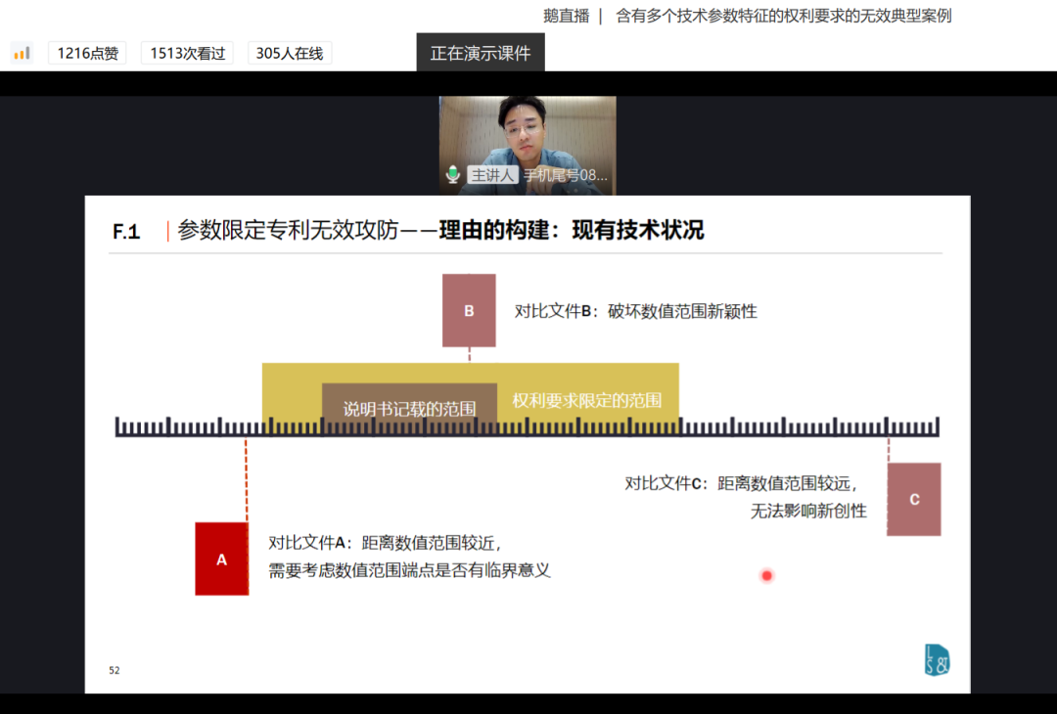Select the red box labeled A

(221, 558)
